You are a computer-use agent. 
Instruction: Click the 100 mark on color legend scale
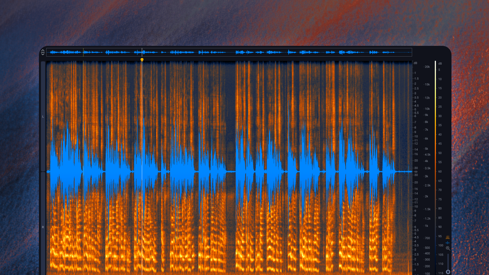click(x=440, y=245)
